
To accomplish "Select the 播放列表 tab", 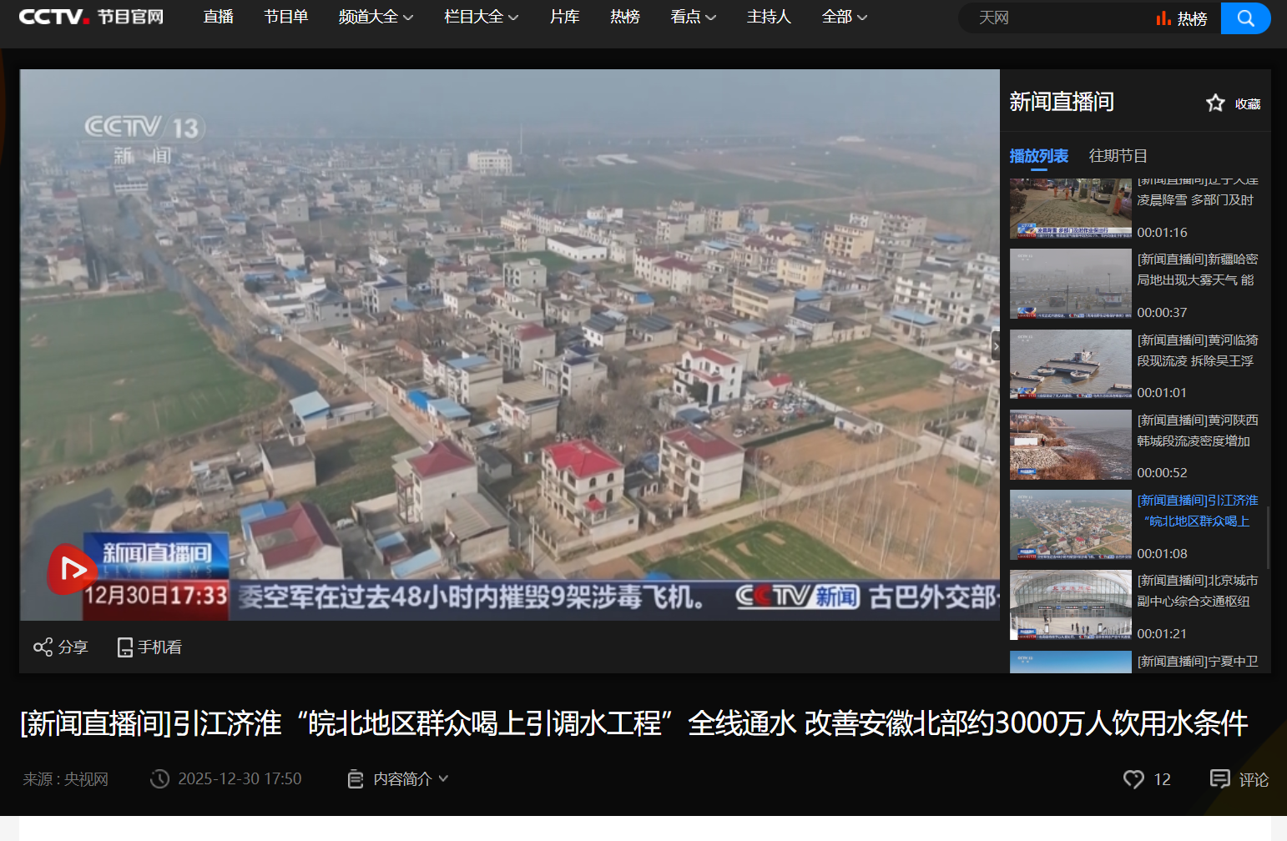I will click(1038, 156).
